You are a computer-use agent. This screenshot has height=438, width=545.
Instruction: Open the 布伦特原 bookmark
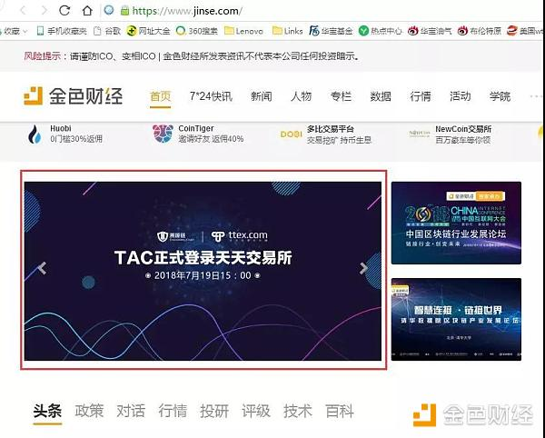pos(480,31)
